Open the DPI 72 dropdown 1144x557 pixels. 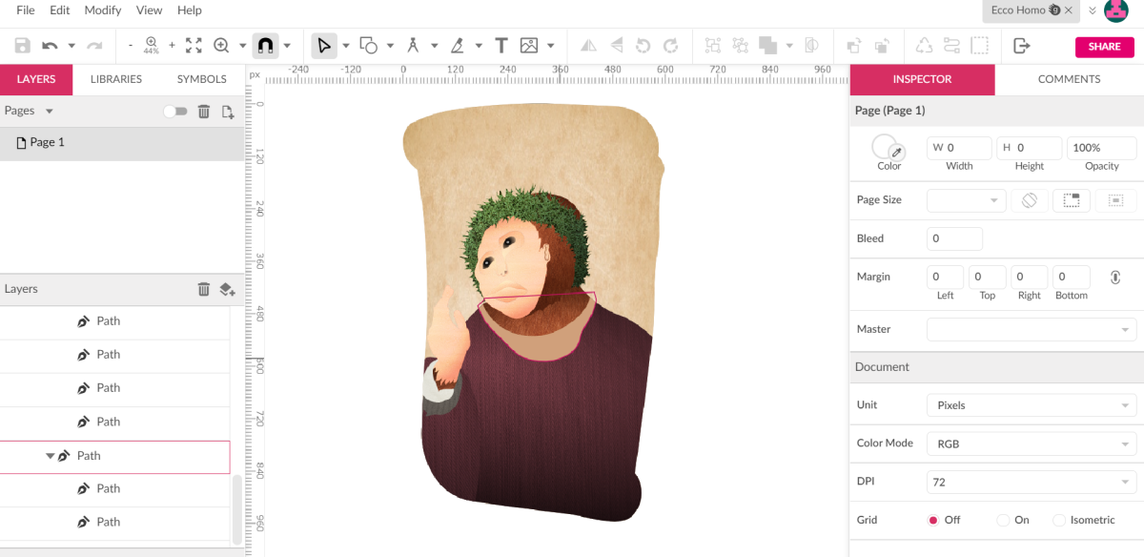tap(1032, 482)
